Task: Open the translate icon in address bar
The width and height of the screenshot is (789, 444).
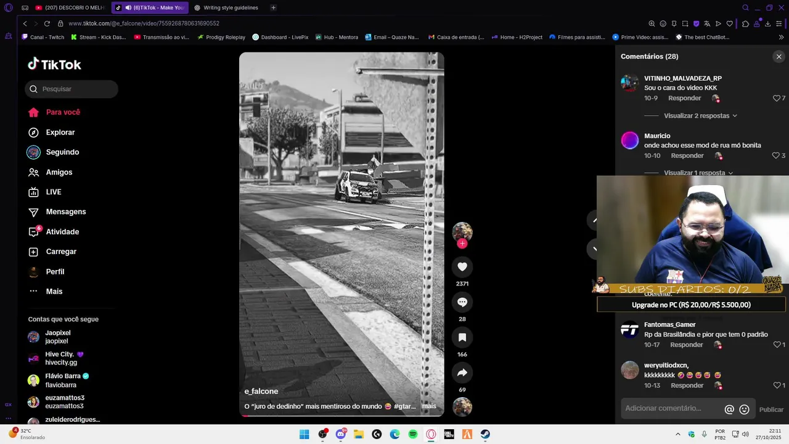Action: [707, 23]
